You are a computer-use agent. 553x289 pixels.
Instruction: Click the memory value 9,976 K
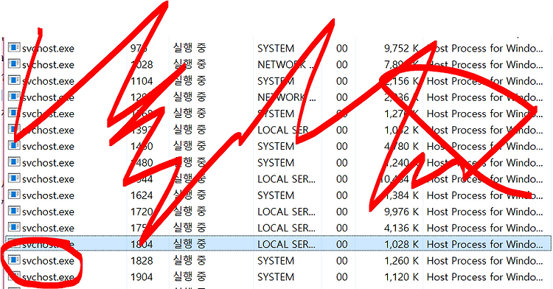coord(401,212)
